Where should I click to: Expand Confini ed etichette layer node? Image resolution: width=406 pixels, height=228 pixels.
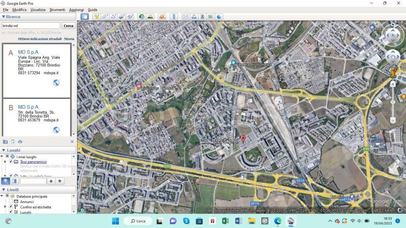point(5,207)
